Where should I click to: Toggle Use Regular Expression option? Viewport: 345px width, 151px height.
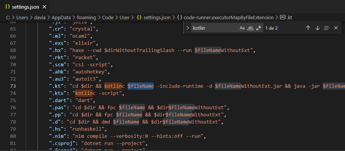(x=258, y=28)
